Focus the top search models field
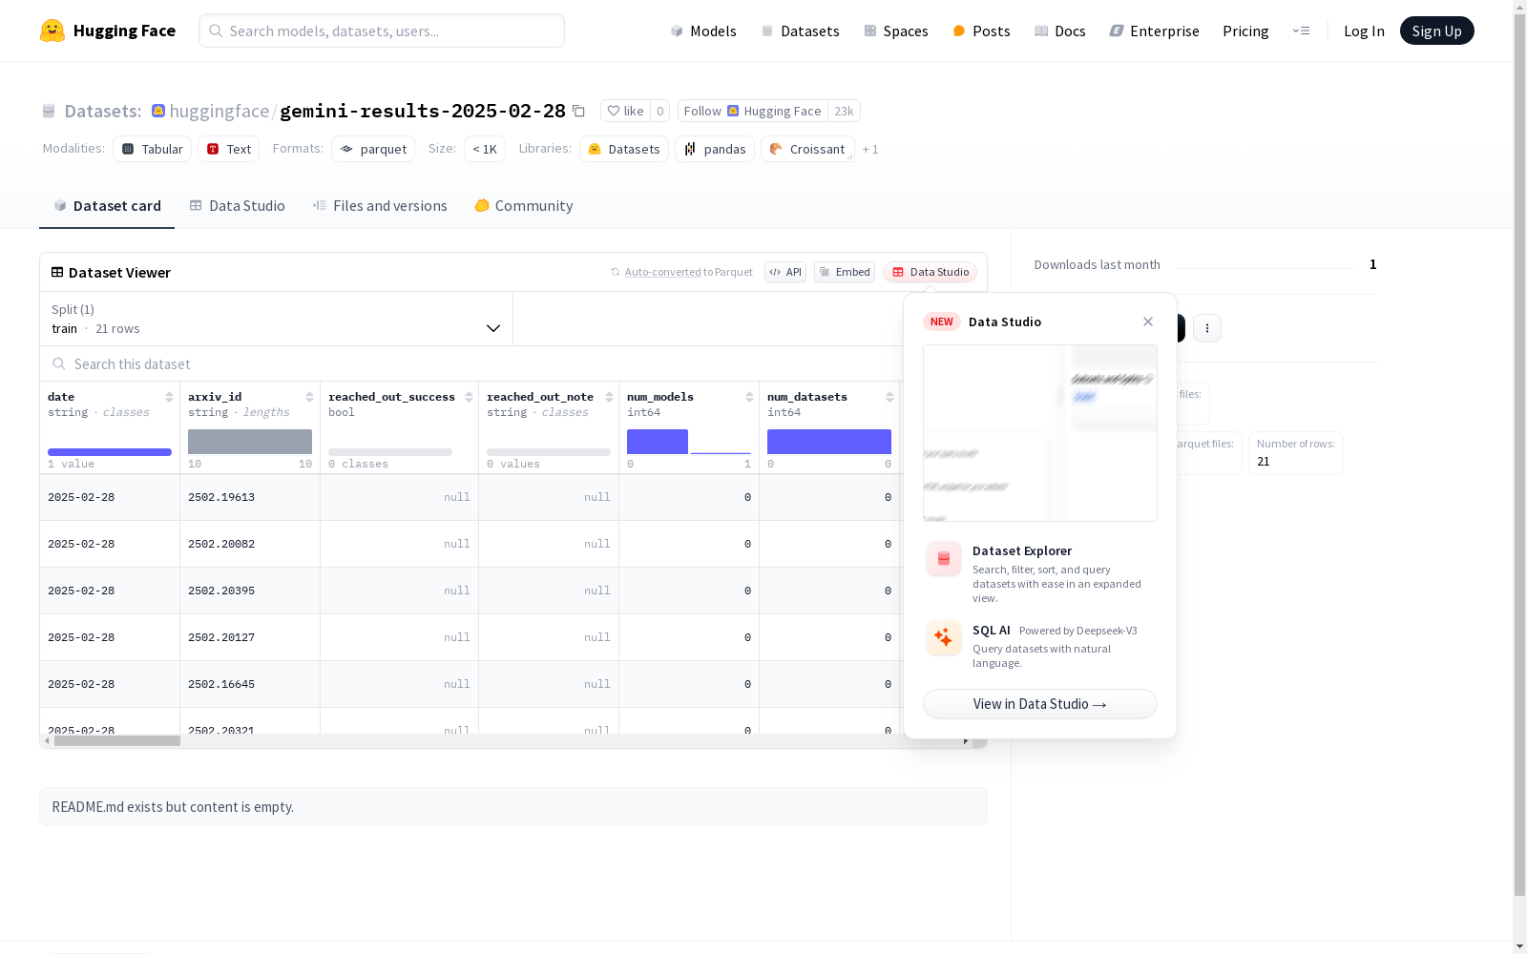 (382, 31)
